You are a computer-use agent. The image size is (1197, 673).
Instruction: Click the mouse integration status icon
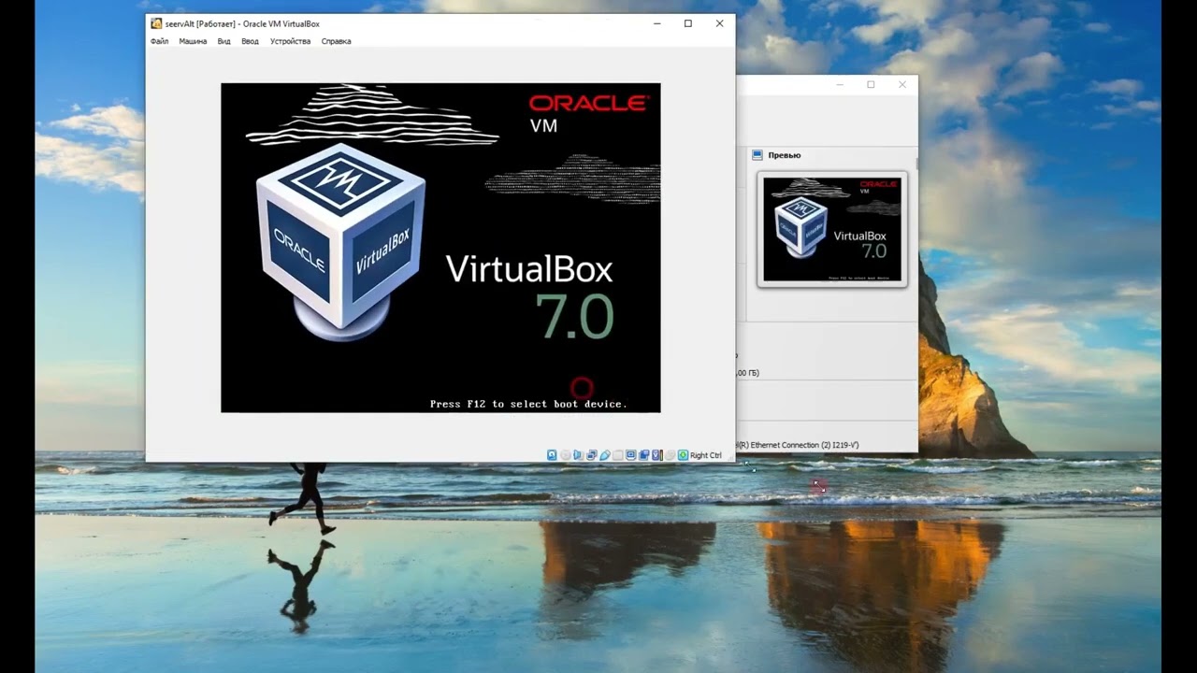[670, 455]
